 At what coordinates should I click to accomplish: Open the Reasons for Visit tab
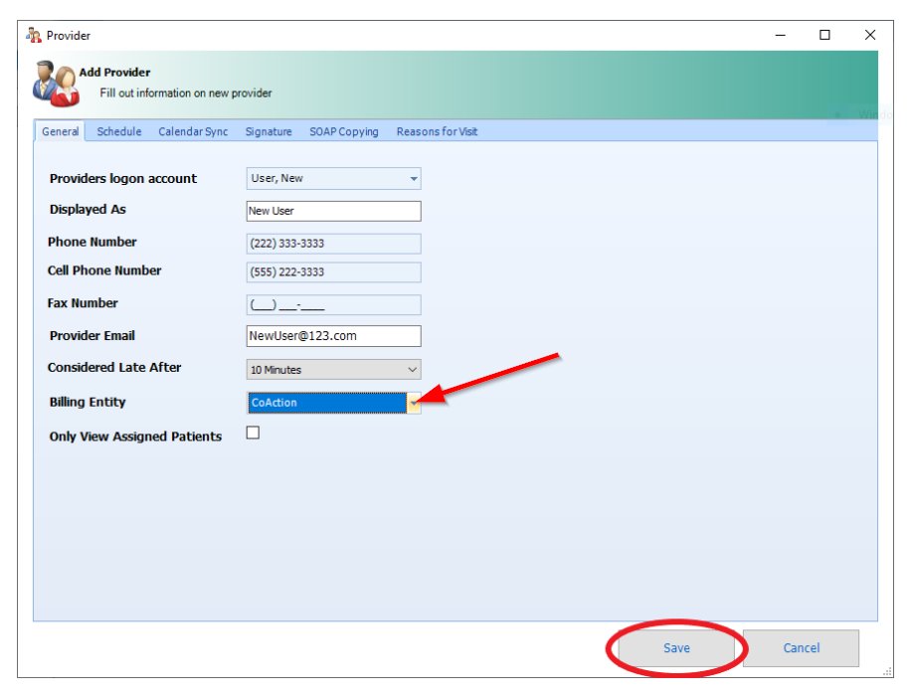point(437,131)
